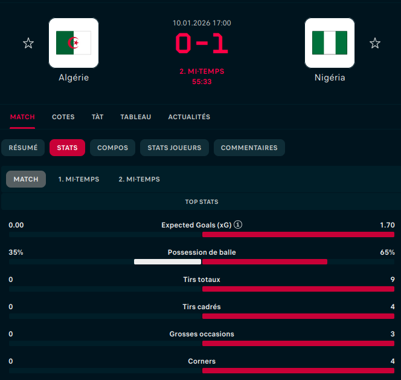Viewport: 401px width, 380px height.
Task: Favorite Algérie with the left star
Action: 28,43
